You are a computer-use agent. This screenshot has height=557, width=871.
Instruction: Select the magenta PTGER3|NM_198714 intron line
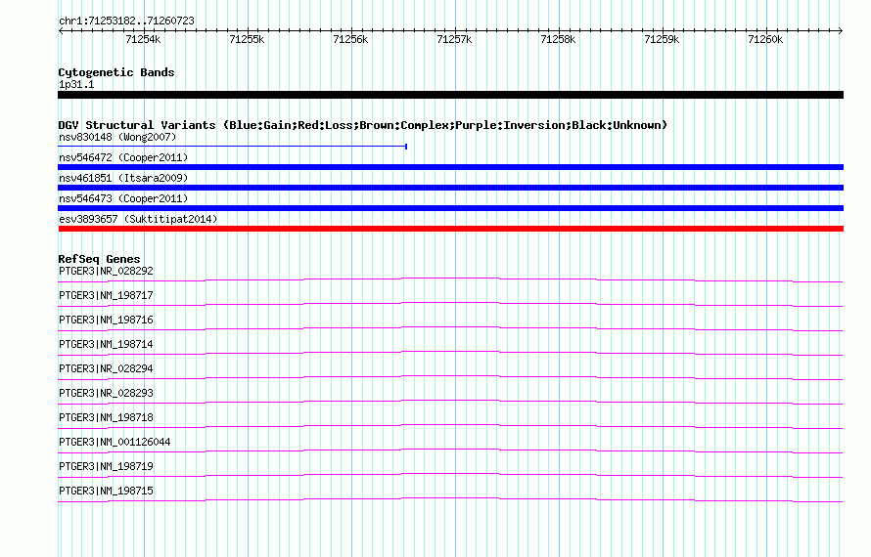point(450,353)
